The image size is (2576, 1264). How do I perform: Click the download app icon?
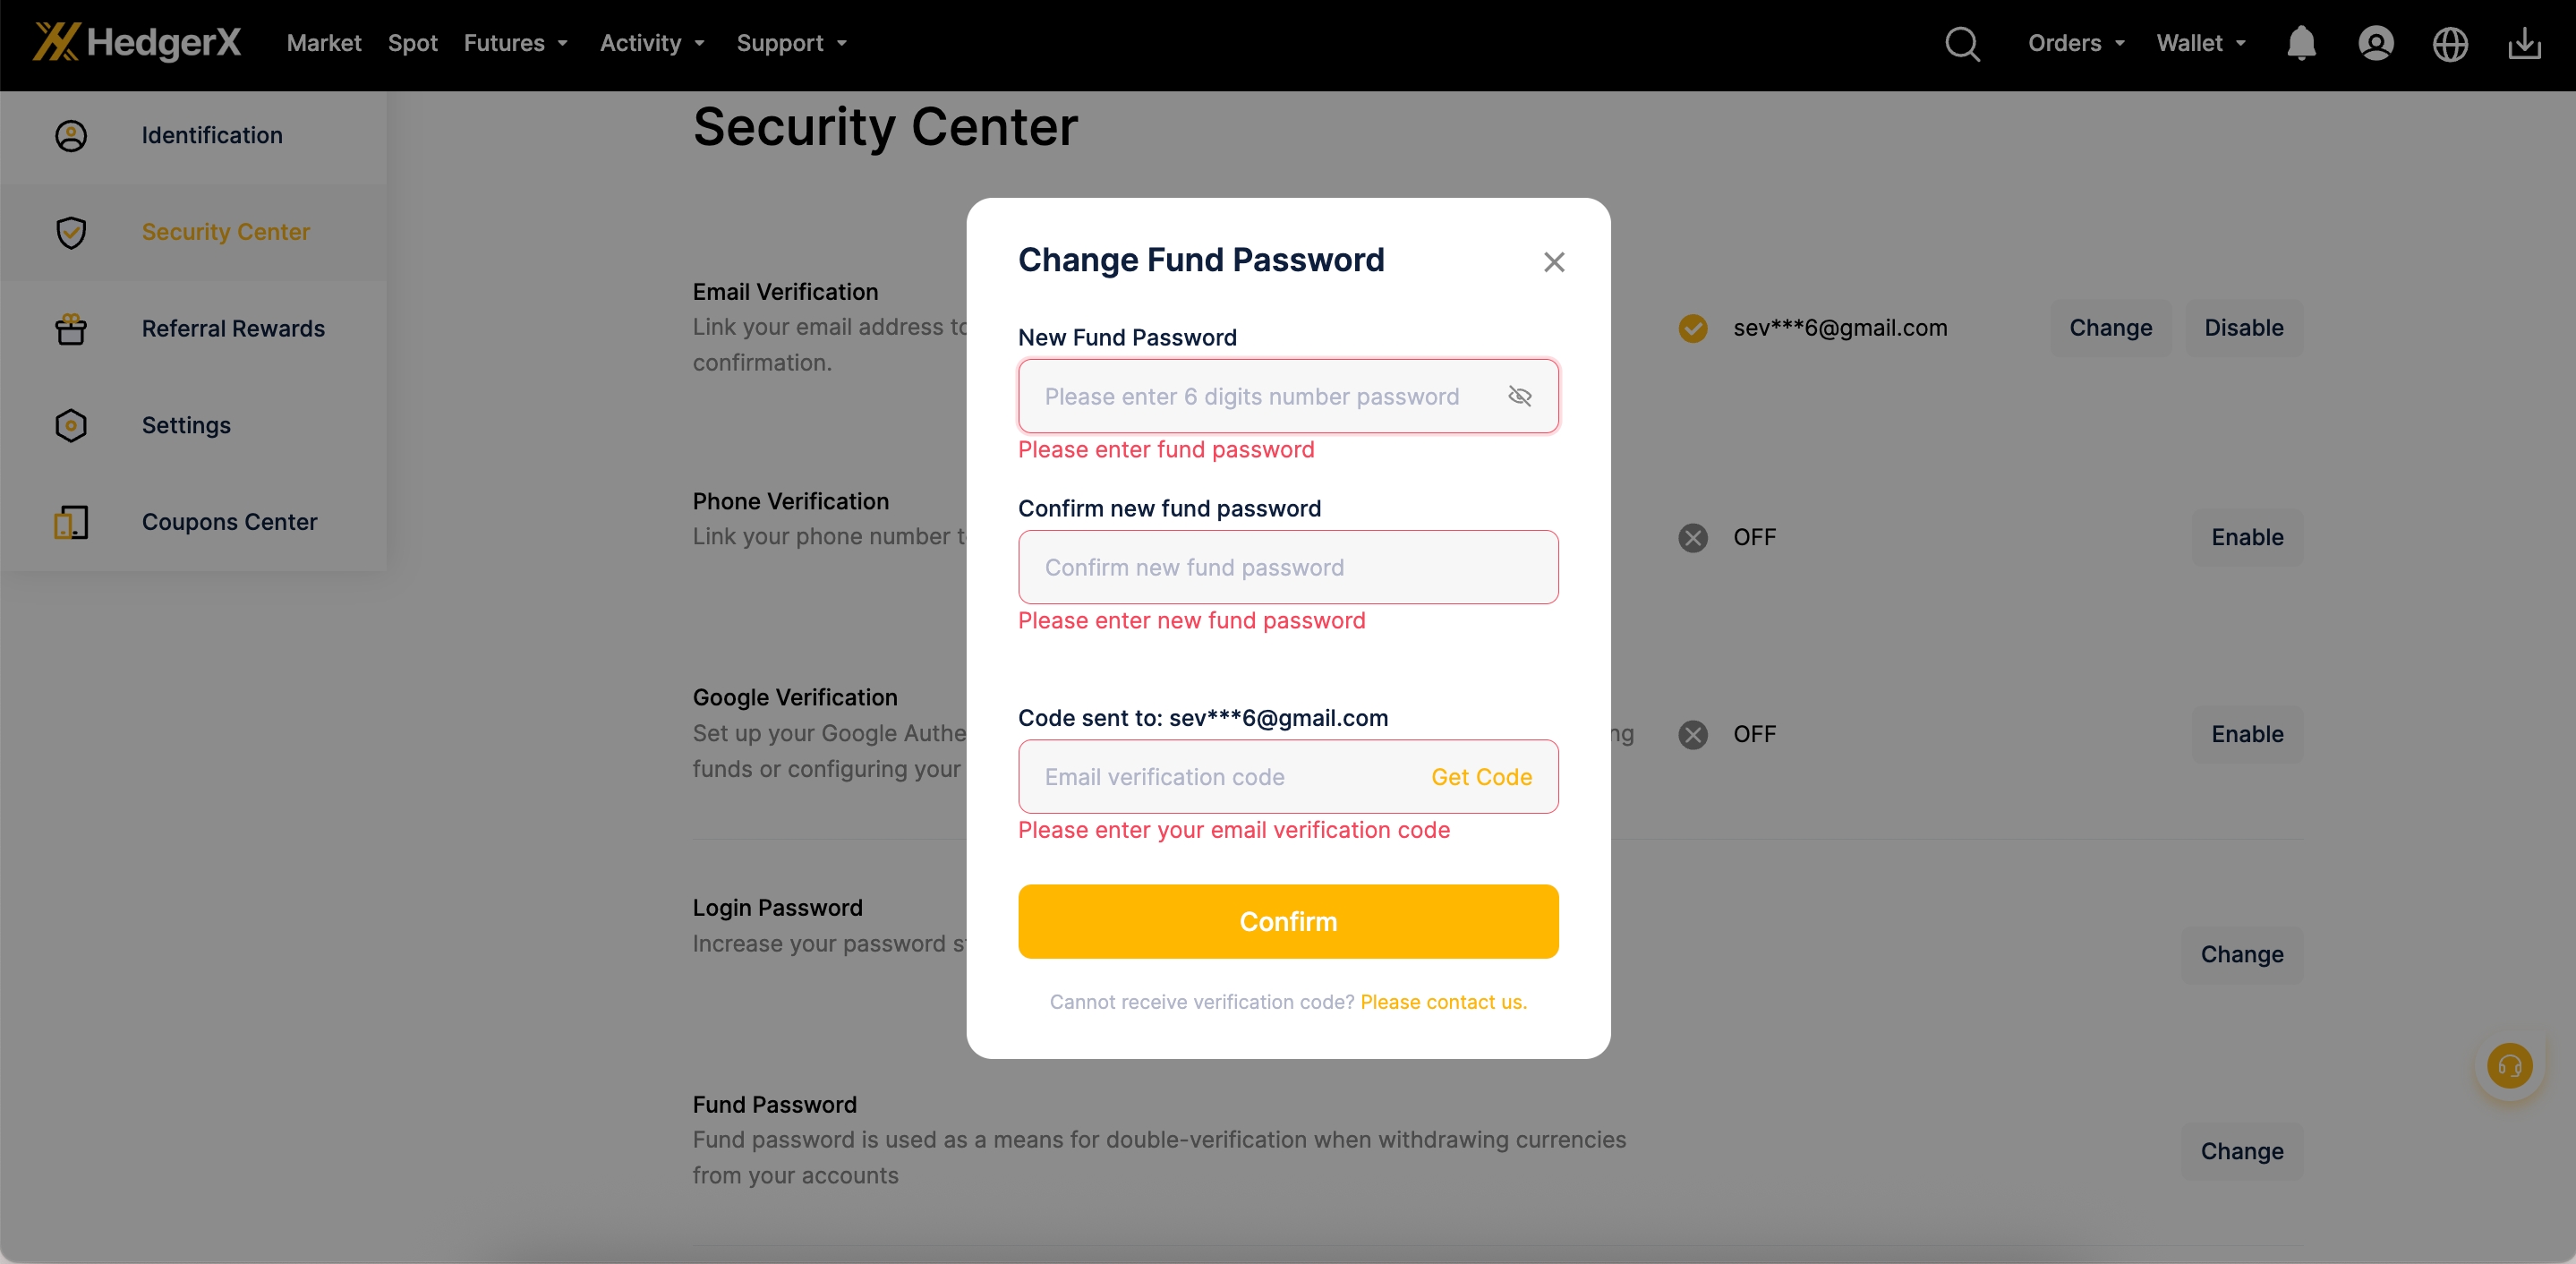pyautogui.click(x=2524, y=44)
